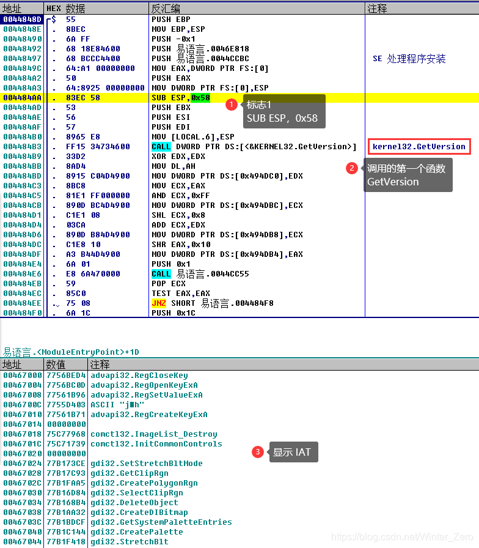Select the CALL KERNEL32.GetVersion instruction
Viewport: 479px width, 548px height.
click(254, 147)
